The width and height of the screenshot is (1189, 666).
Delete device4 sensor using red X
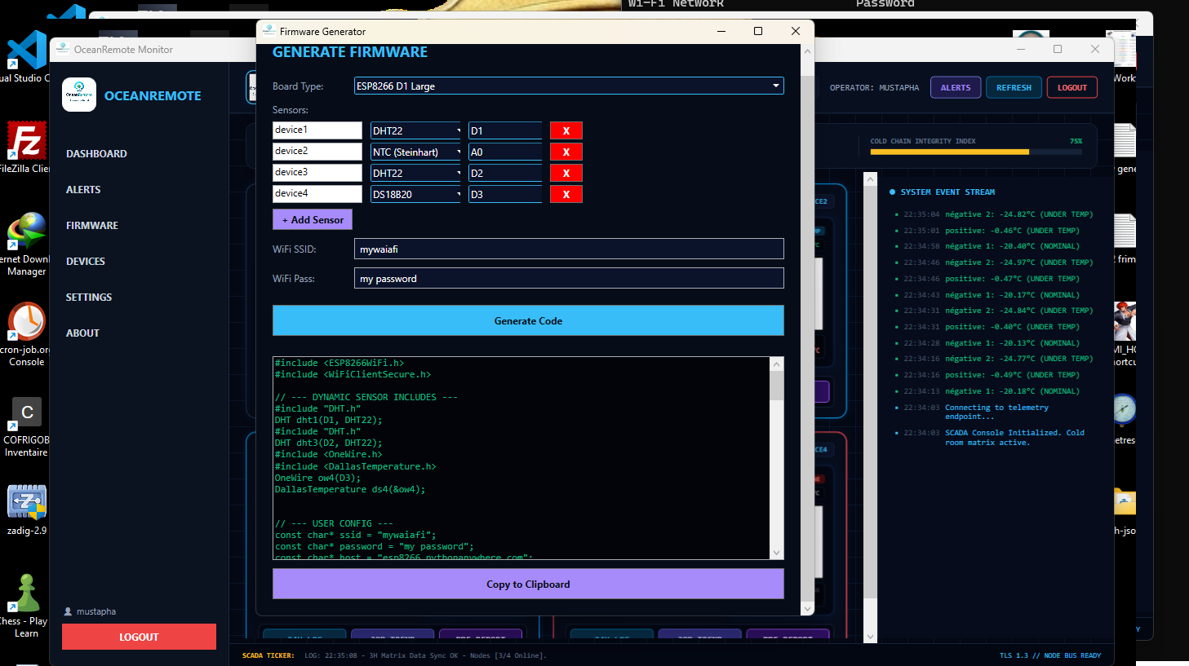tap(566, 194)
